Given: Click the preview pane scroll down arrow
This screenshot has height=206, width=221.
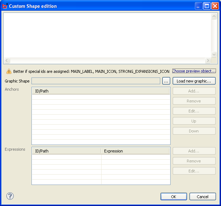Looking at the screenshot, I should click(214, 55).
